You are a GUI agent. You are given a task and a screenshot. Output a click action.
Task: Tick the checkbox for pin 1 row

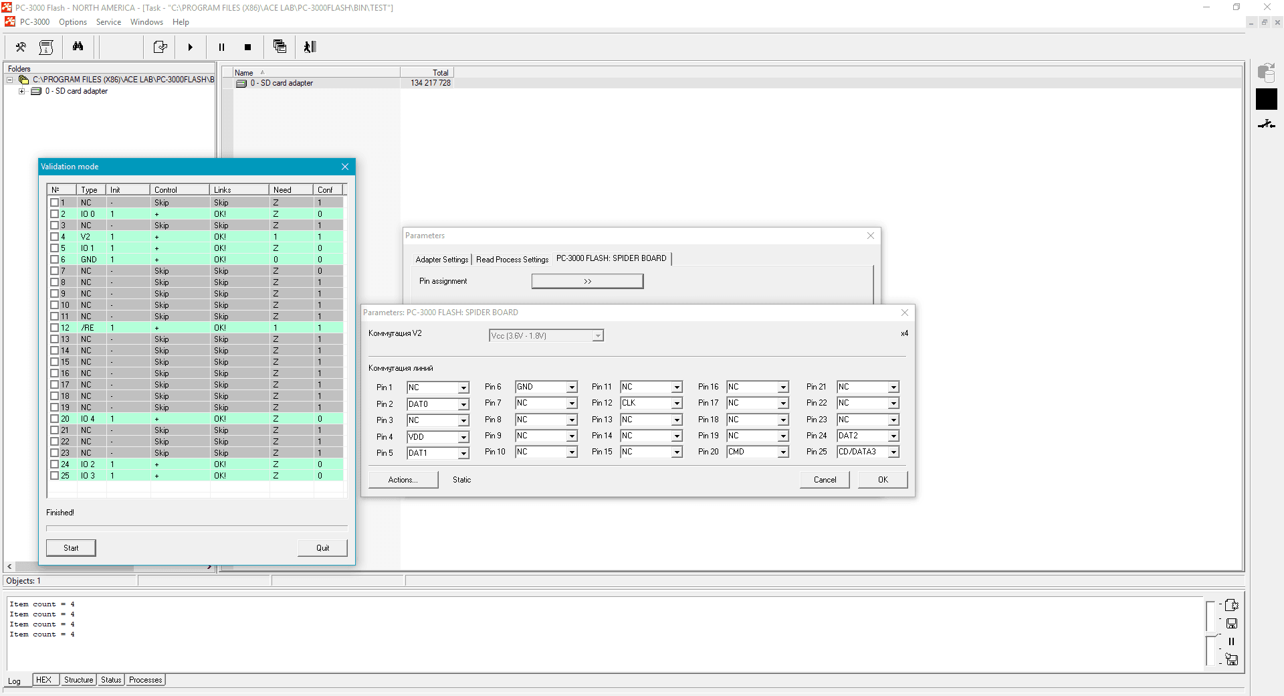point(55,202)
